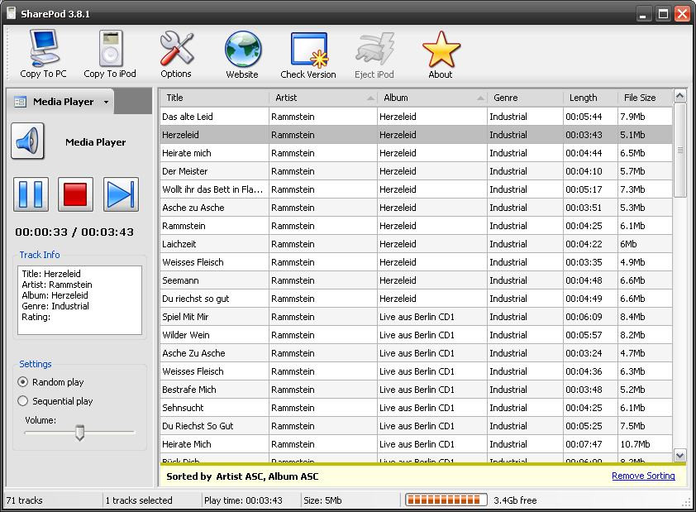Screen dimensions: 696x512
Task: Click the SharePod title bar icon
Action: tap(12, 13)
